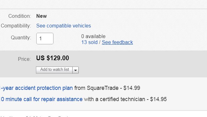This screenshot has width=207, height=117.
Task: Expand the watch list dropdown arrow
Action: coord(75,70)
